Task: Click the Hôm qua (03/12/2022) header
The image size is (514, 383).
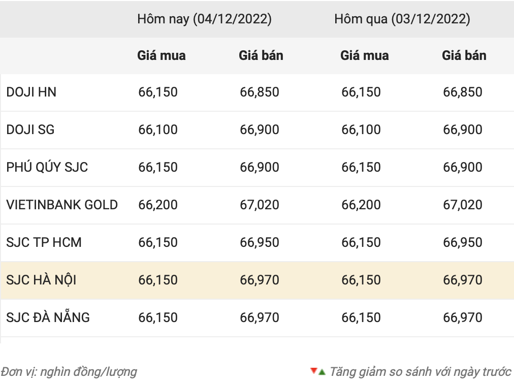Action: [402, 19]
